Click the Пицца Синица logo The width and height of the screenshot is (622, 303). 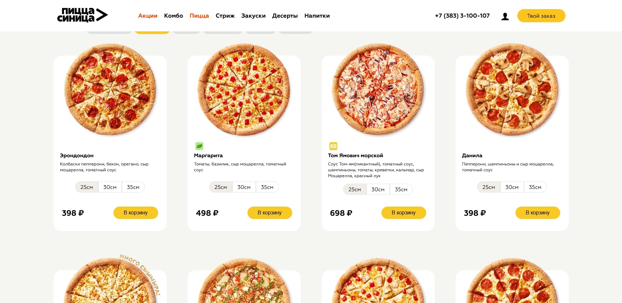82,15
